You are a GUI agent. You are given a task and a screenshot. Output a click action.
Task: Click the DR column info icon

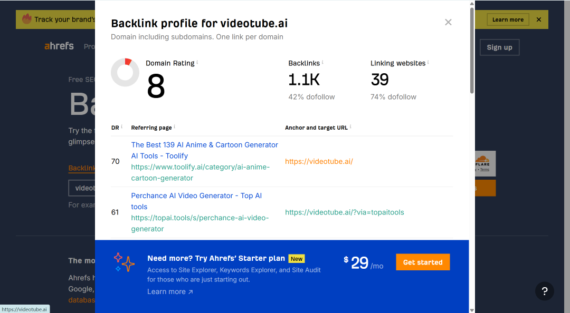click(x=121, y=126)
